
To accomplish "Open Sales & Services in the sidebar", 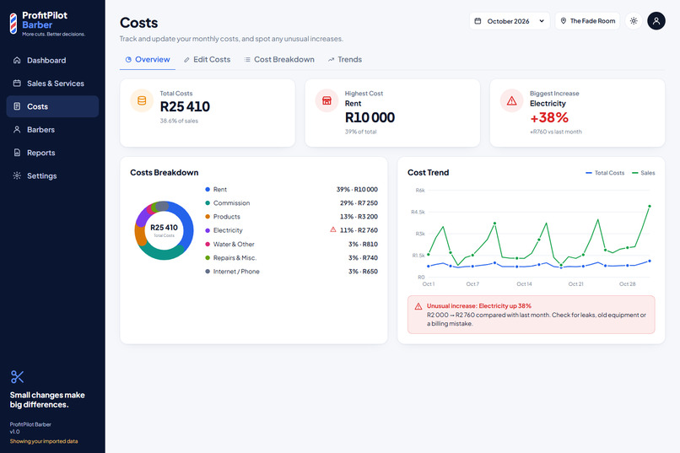I will click(52, 84).
